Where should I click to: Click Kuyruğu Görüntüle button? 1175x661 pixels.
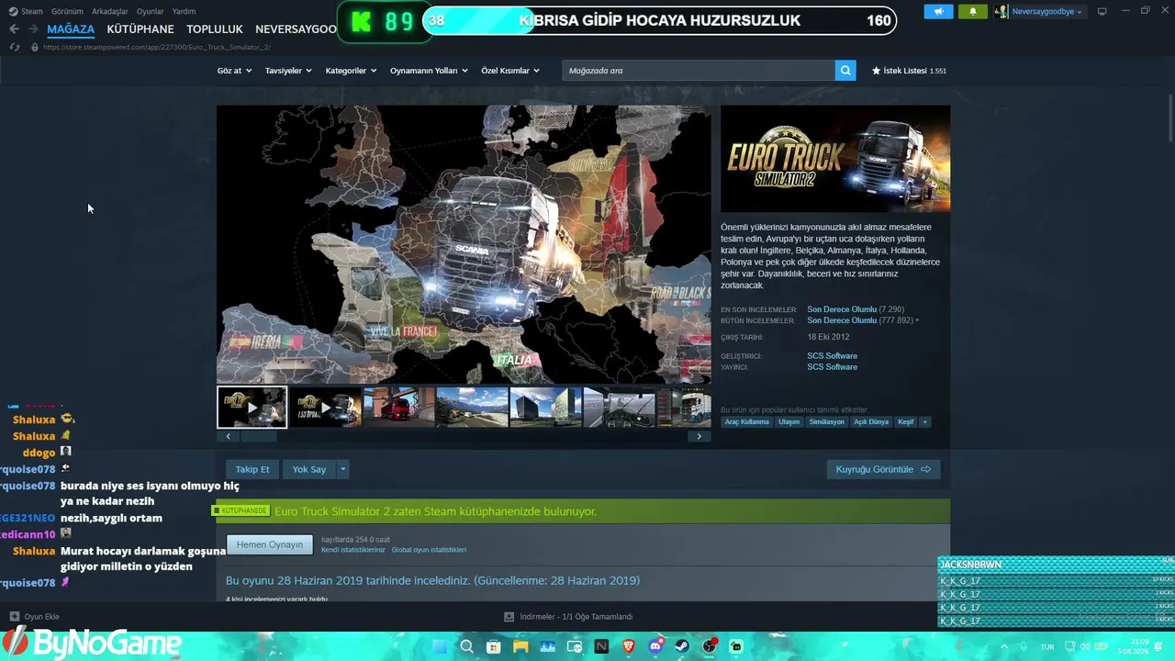coord(883,469)
